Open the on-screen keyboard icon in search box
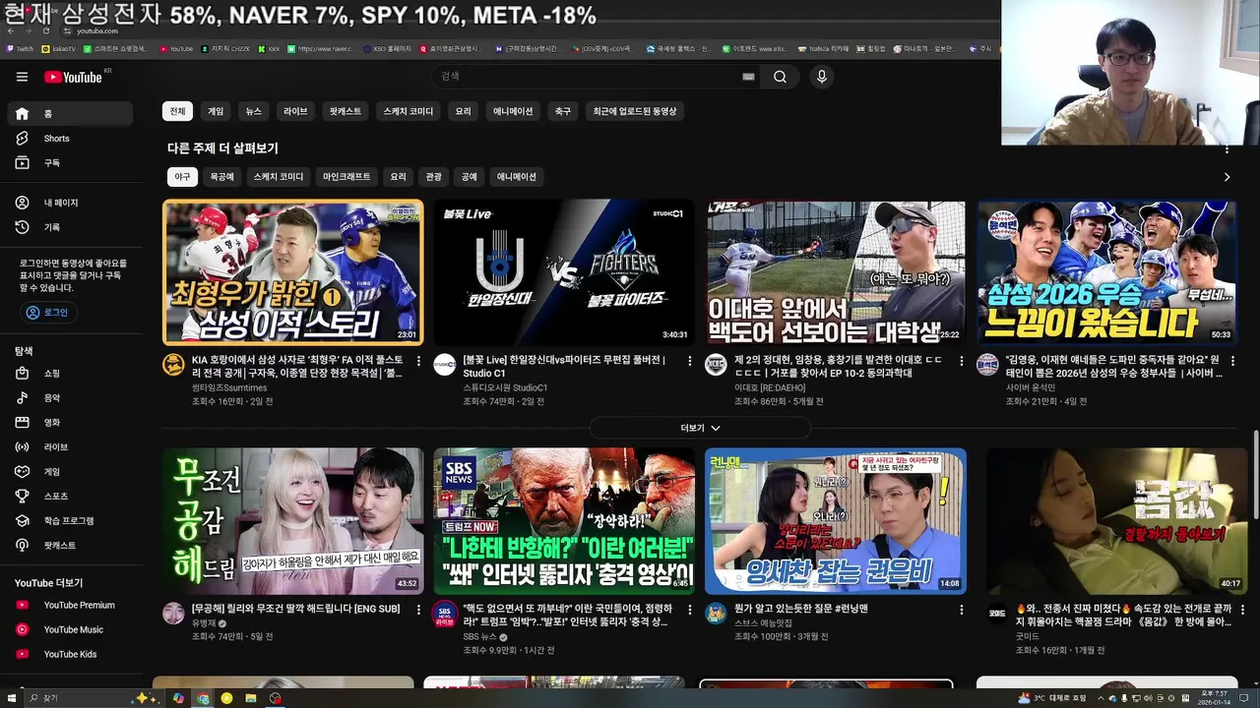The width and height of the screenshot is (1260, 708). click(748, 77)
